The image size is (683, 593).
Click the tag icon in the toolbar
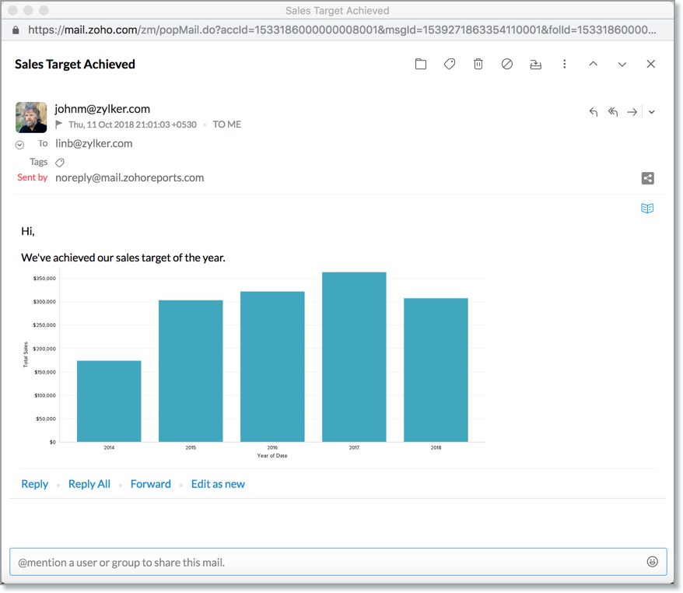(450, 65)
